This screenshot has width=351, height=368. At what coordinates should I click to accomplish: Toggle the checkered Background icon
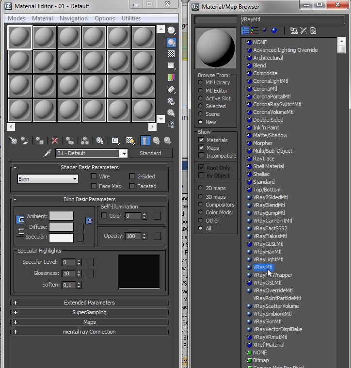(171, 54)
